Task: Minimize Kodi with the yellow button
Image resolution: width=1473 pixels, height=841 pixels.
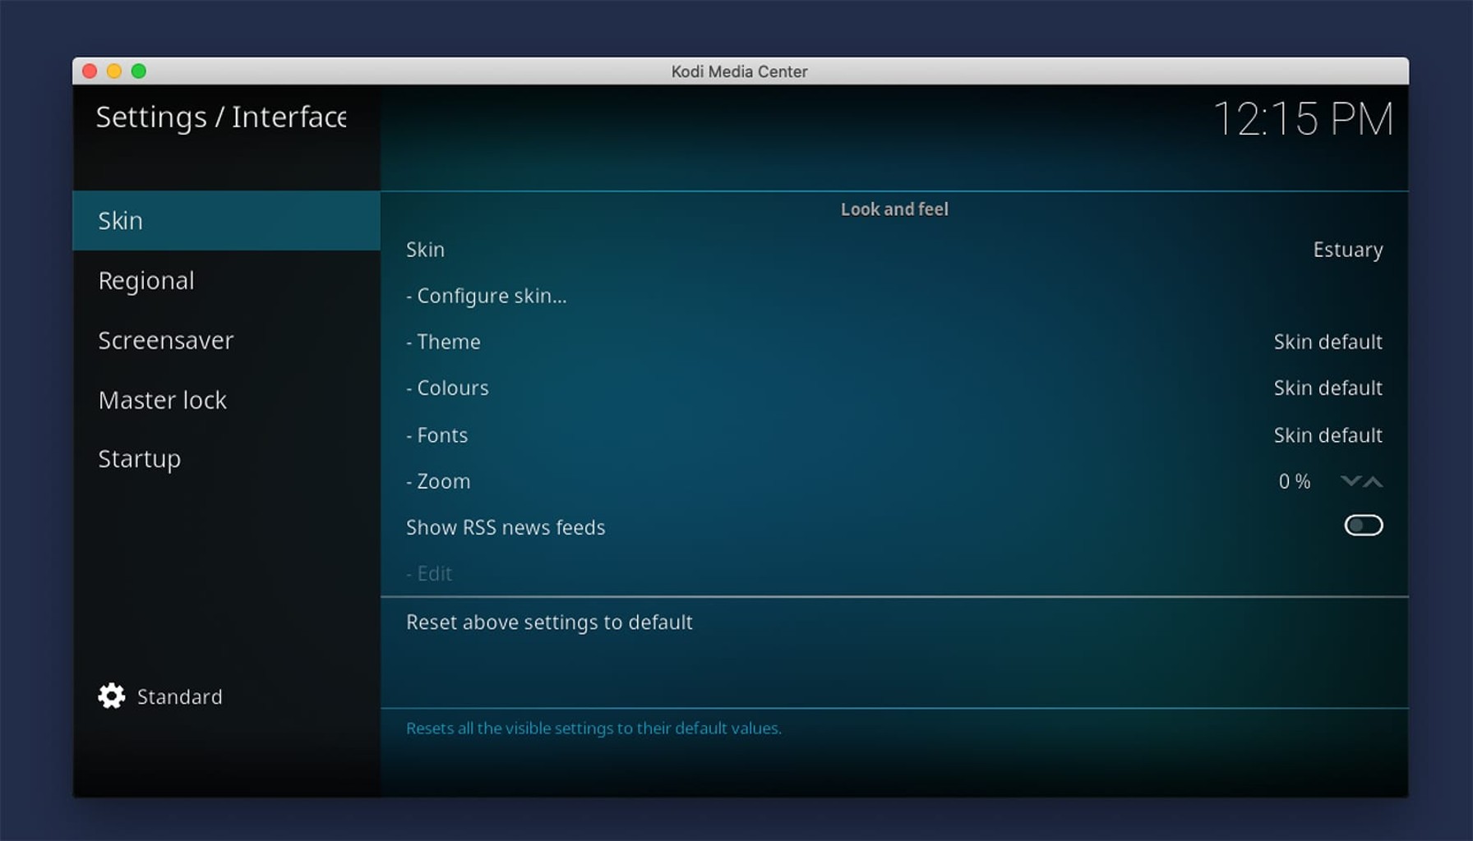Action: (x=114, y=71)
